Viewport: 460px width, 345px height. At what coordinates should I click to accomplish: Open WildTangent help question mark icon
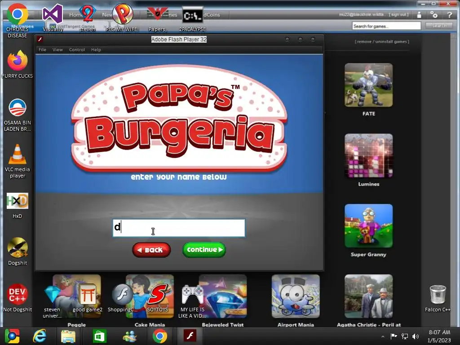[x=449, y=15]
